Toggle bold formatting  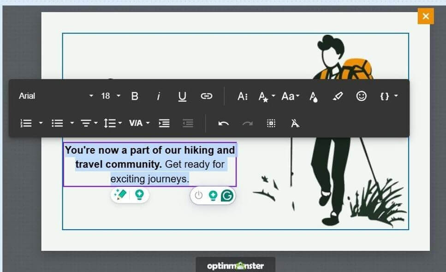pyautogui.click(x=135, y=96)
